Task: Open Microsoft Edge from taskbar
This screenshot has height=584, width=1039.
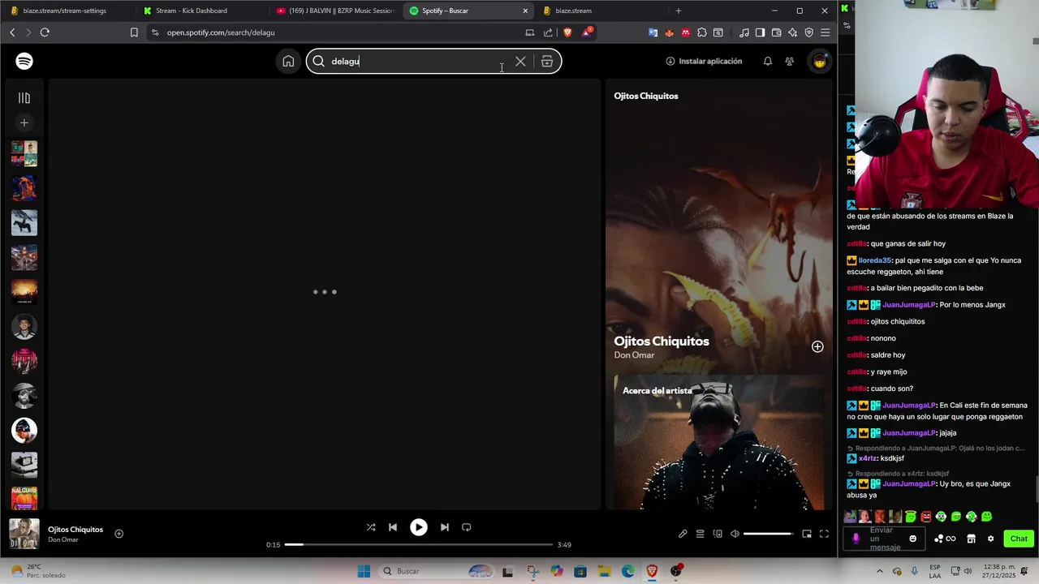Action: (x=628, y=571)
